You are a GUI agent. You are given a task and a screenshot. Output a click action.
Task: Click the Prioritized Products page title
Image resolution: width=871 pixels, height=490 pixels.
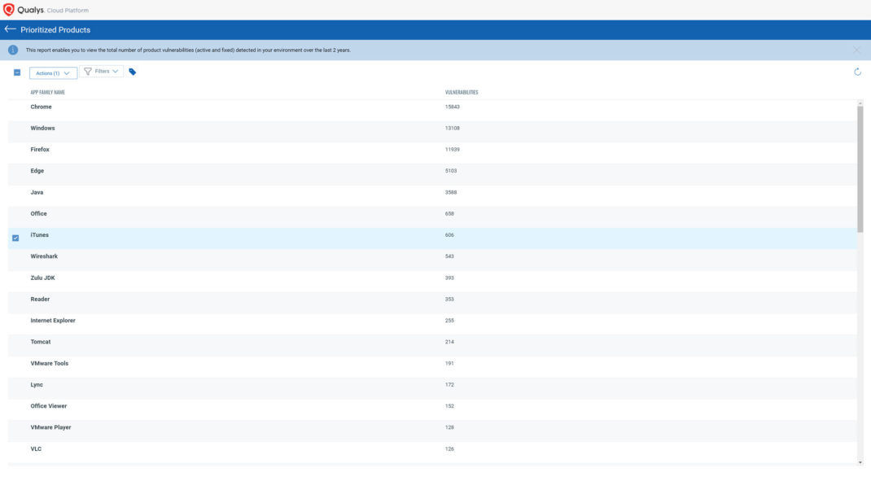point(55,30)
